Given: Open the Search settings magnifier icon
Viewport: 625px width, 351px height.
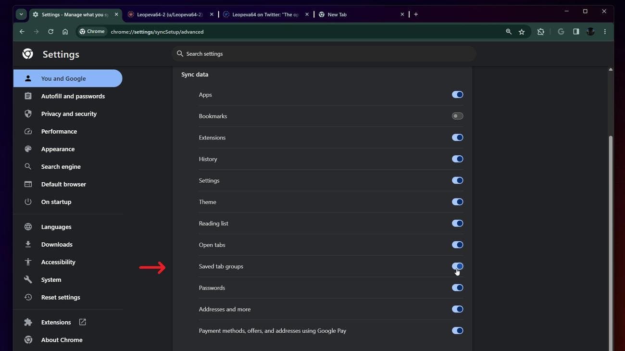Looking at the screenshot, I should (x=180, y=53).
